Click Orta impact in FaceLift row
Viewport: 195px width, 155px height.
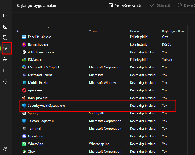pos(165,37)
